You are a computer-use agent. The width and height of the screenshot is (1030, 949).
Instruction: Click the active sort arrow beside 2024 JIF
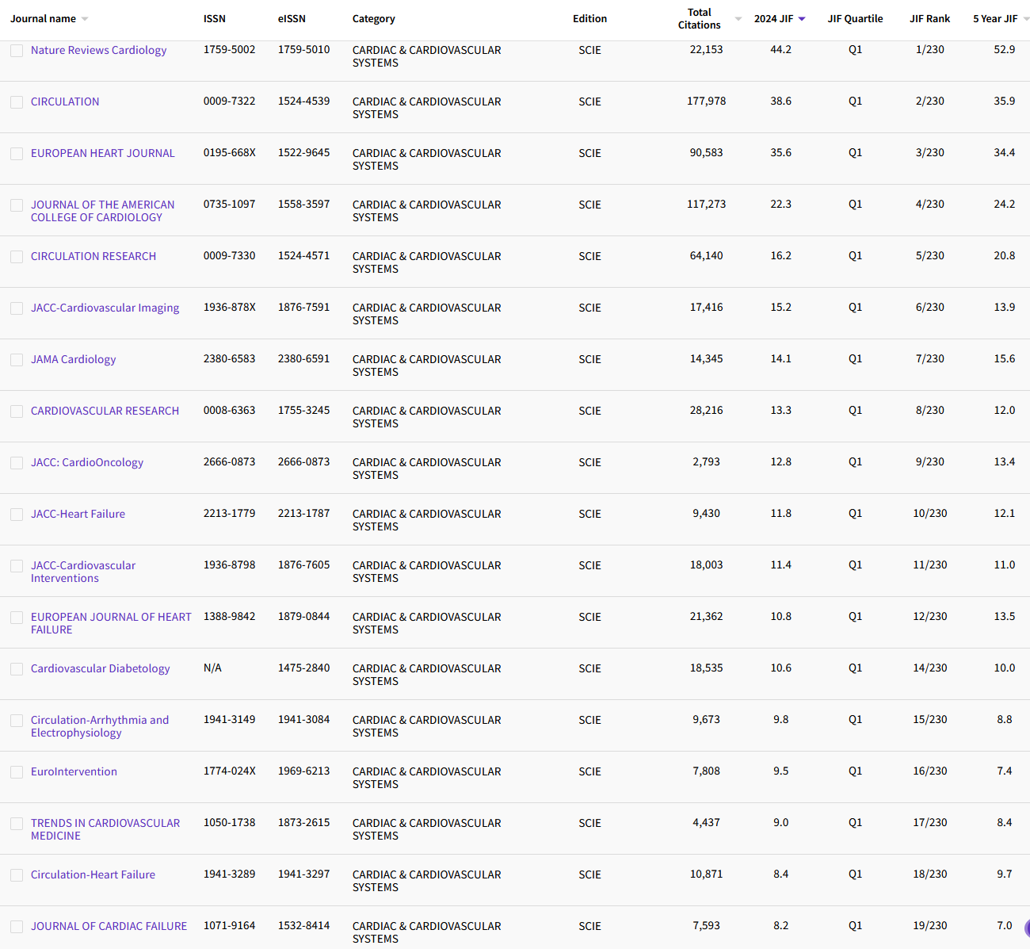(x=802, y=18)
